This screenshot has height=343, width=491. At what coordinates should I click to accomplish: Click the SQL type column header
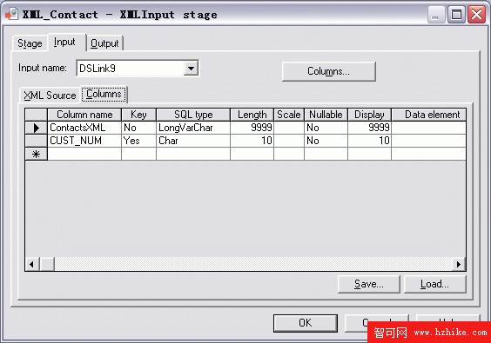[193, 115]
